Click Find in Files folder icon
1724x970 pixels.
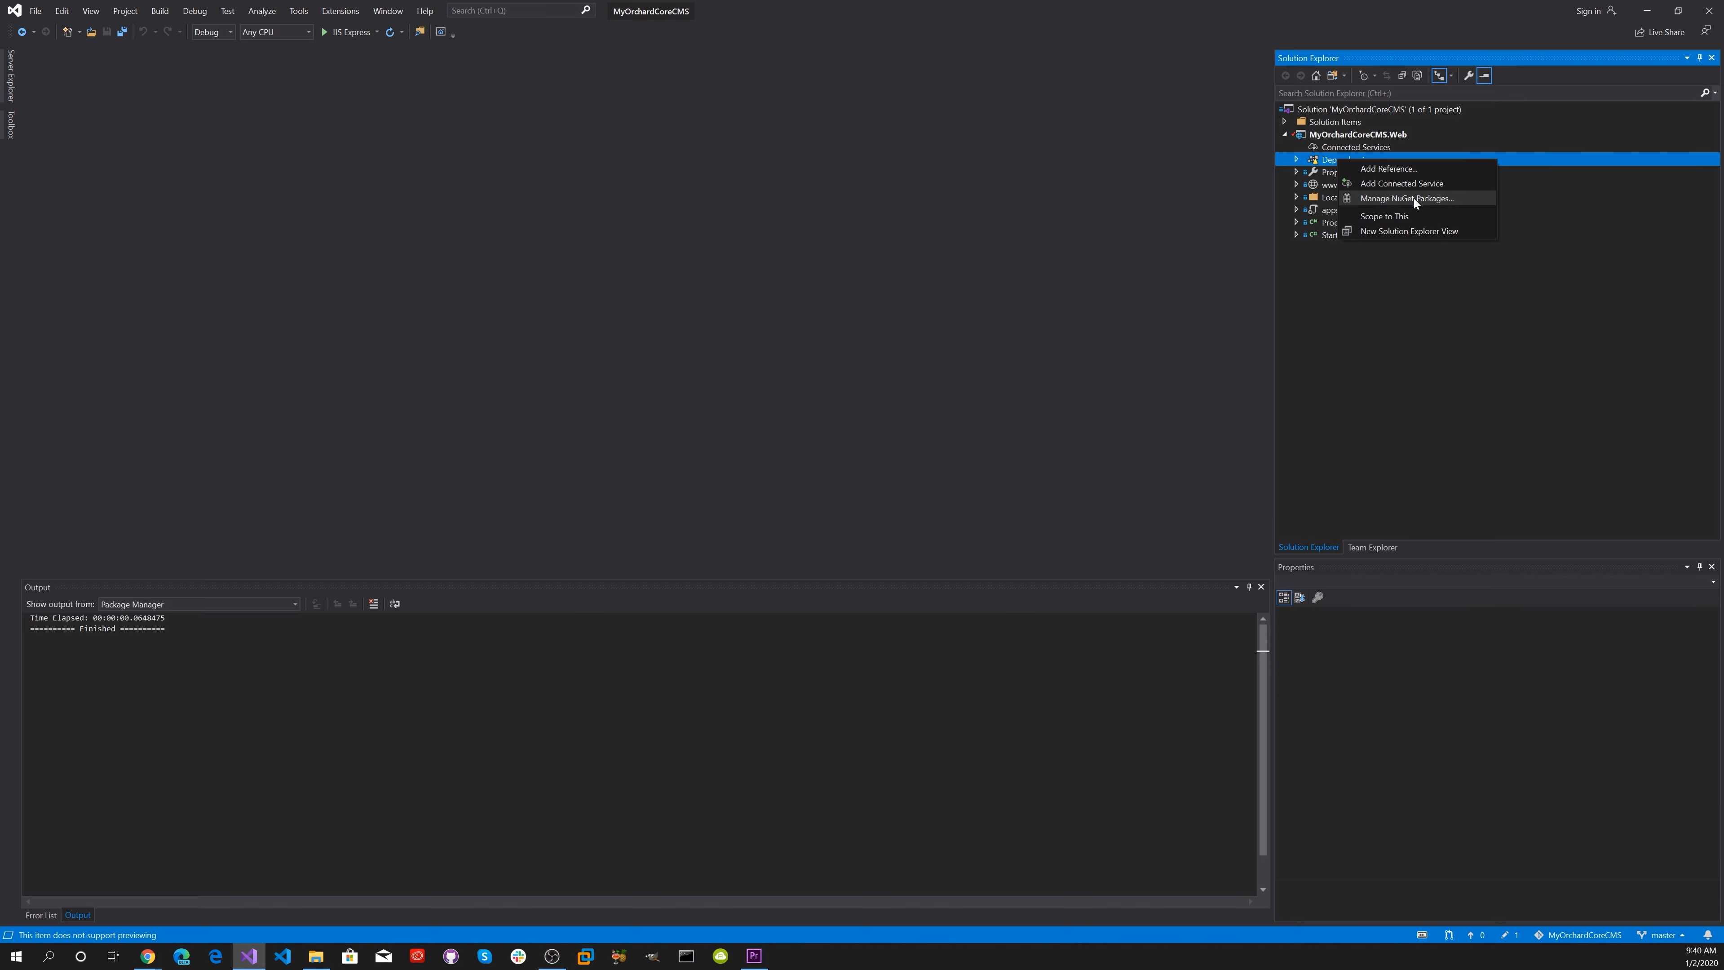[420, 31]
